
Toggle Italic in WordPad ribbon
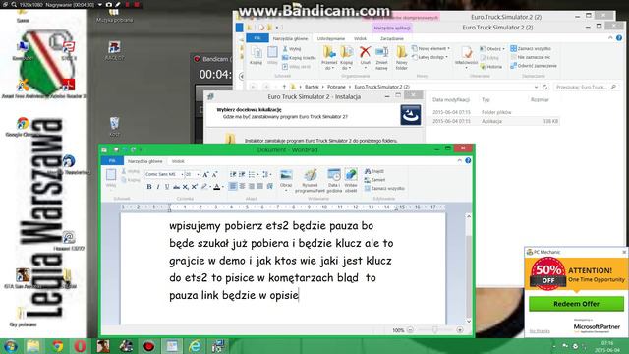[x=158, y=187]
